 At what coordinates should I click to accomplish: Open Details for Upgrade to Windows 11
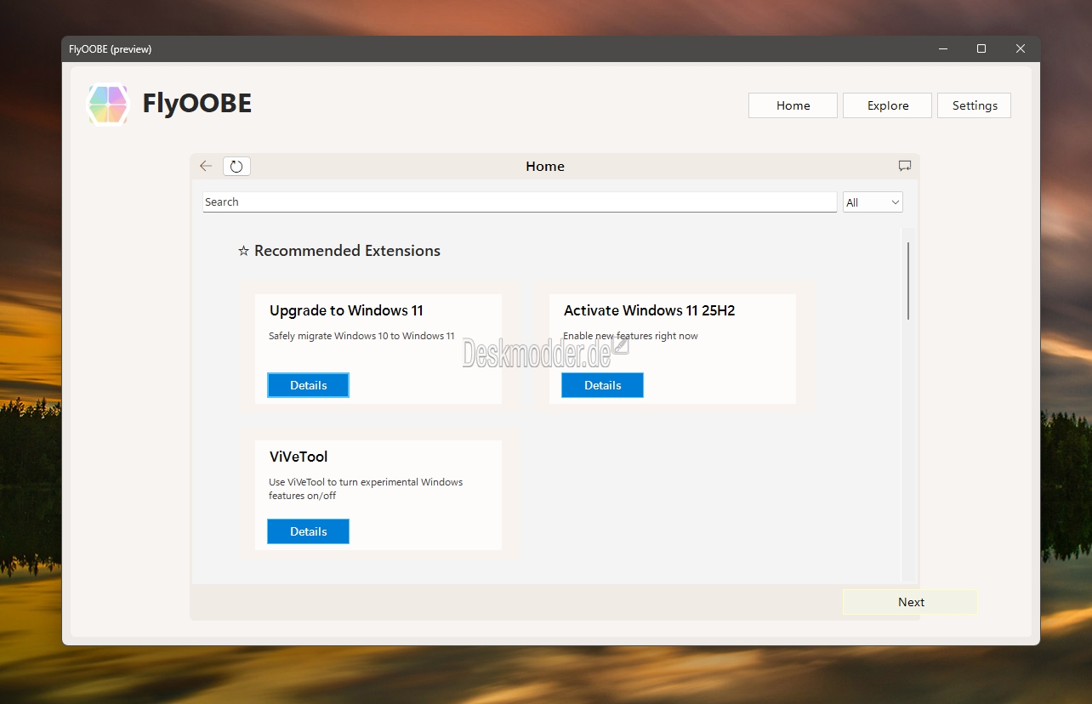pos(308,385)
